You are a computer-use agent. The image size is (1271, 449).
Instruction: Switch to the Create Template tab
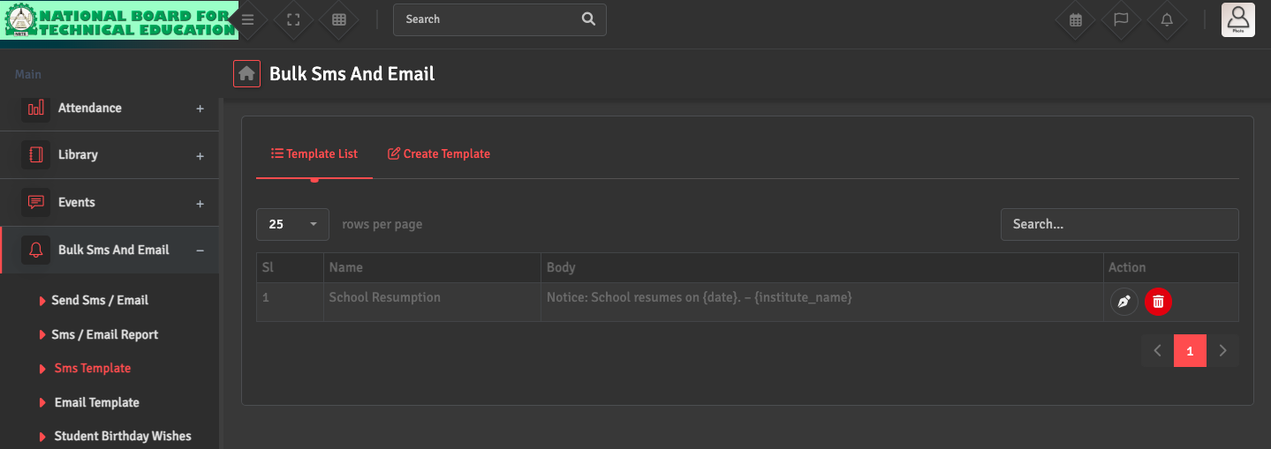click(x=439, y=153)
